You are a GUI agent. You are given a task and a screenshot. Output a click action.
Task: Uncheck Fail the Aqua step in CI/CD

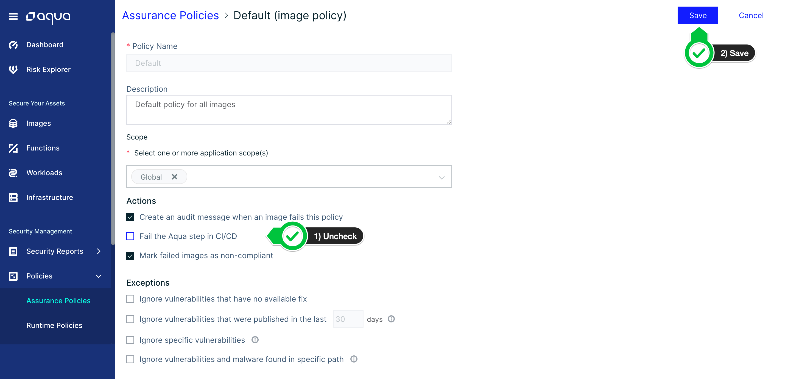point(130,236)
